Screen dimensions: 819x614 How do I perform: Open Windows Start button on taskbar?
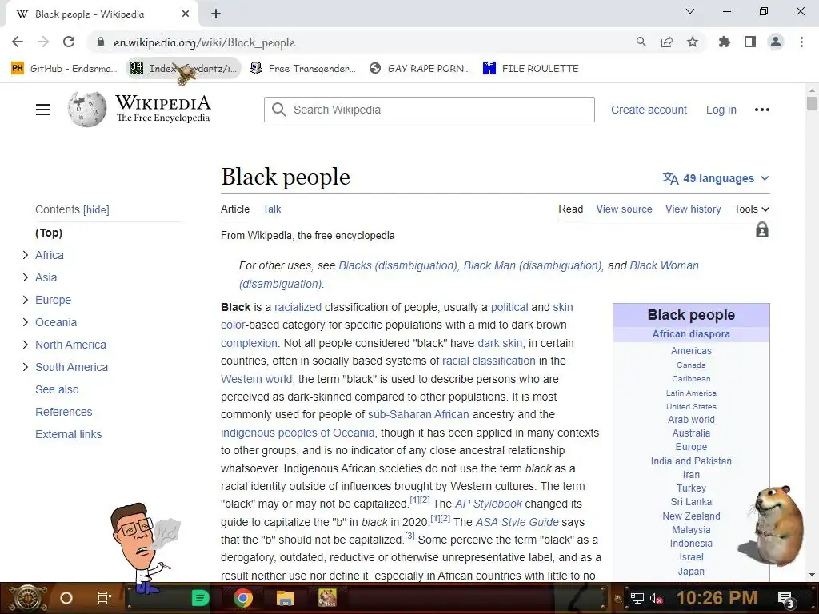27,598
